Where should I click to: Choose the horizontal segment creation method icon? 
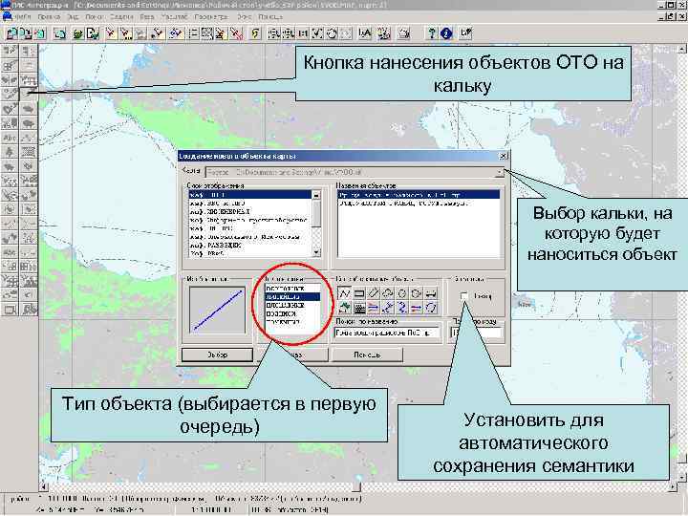coord(431,293)
